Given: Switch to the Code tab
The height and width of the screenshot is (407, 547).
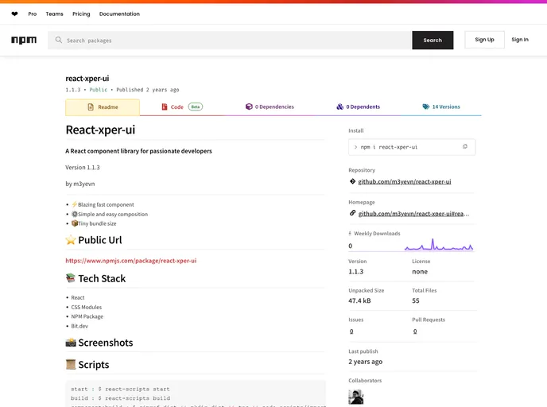Looking at the screenshot, I should pyautogui.click(x=181, y=107).
